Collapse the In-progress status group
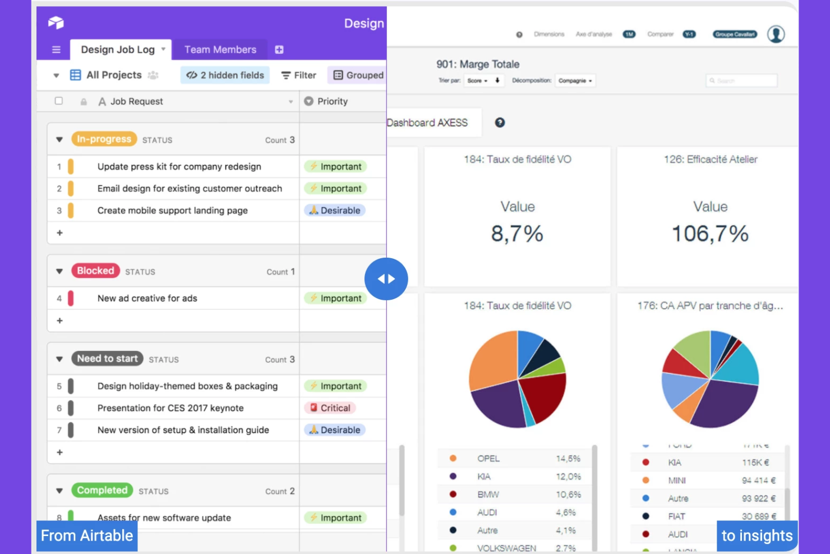The height and width of the screenshot is (554, 830). 59,140
